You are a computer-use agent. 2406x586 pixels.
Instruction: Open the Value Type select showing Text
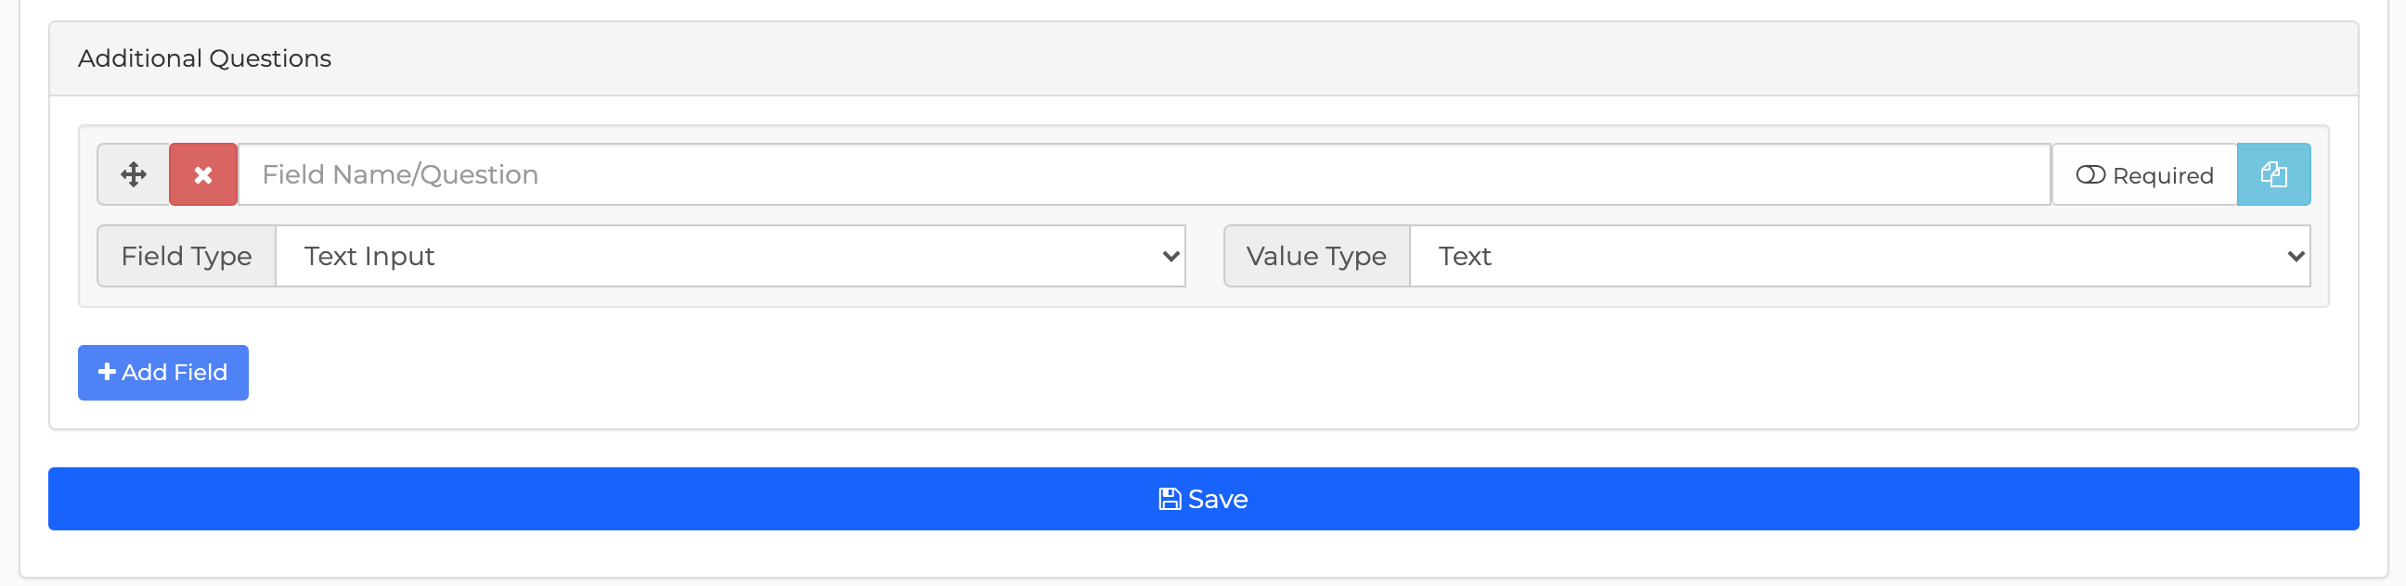click(1859, 256)
